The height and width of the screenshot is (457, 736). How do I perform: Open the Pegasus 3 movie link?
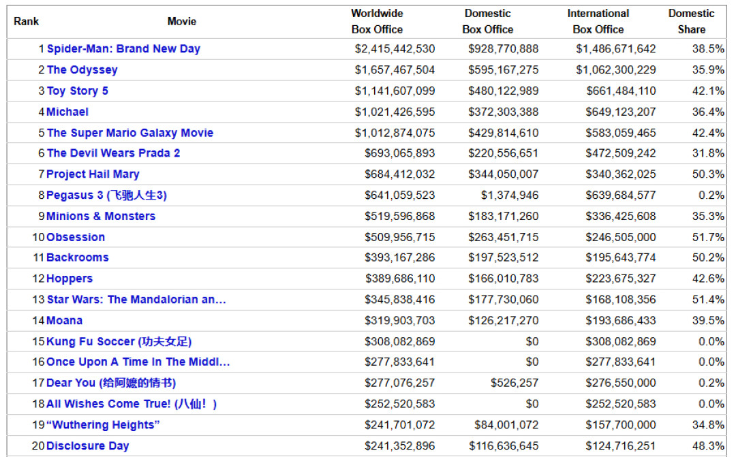(x=106, y=195)
